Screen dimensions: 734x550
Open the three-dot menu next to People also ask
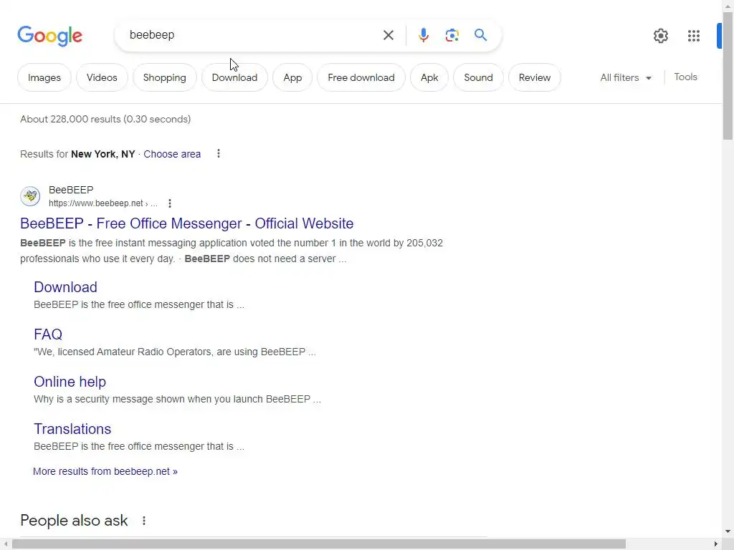point(143,521)
